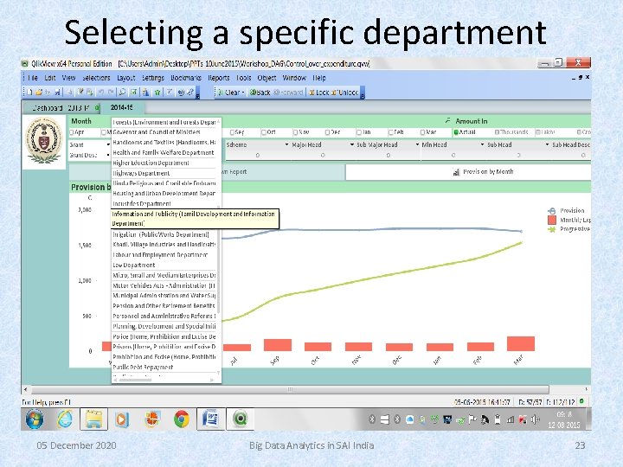Screen dimensions: 623x467
Task: Click the Save document floppy icon
Action: pos(58,93)
